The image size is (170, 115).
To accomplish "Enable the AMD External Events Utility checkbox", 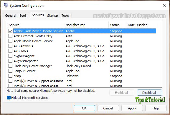I will click(x=10, y=36).
